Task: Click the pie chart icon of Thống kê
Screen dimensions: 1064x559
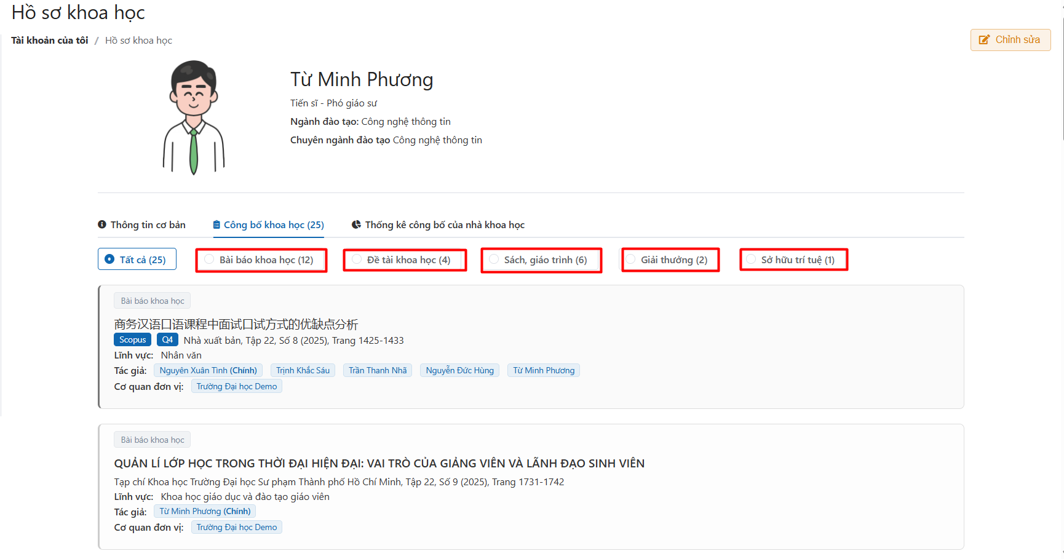Action: pos(356,225)
